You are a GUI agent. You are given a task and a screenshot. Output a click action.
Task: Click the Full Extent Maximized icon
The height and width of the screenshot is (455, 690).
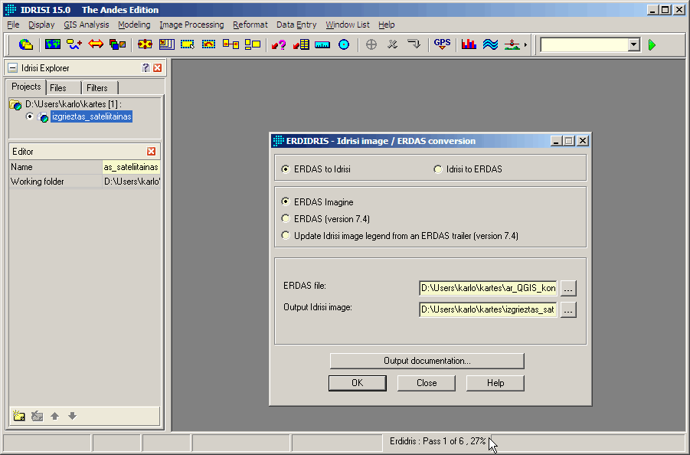pos(166,44)
